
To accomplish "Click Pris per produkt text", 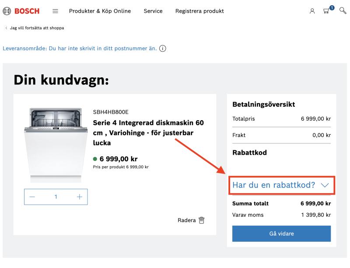I will 121,167.
